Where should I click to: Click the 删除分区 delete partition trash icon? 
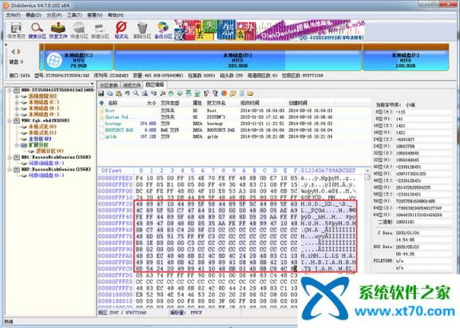click(x=142, y=30)
